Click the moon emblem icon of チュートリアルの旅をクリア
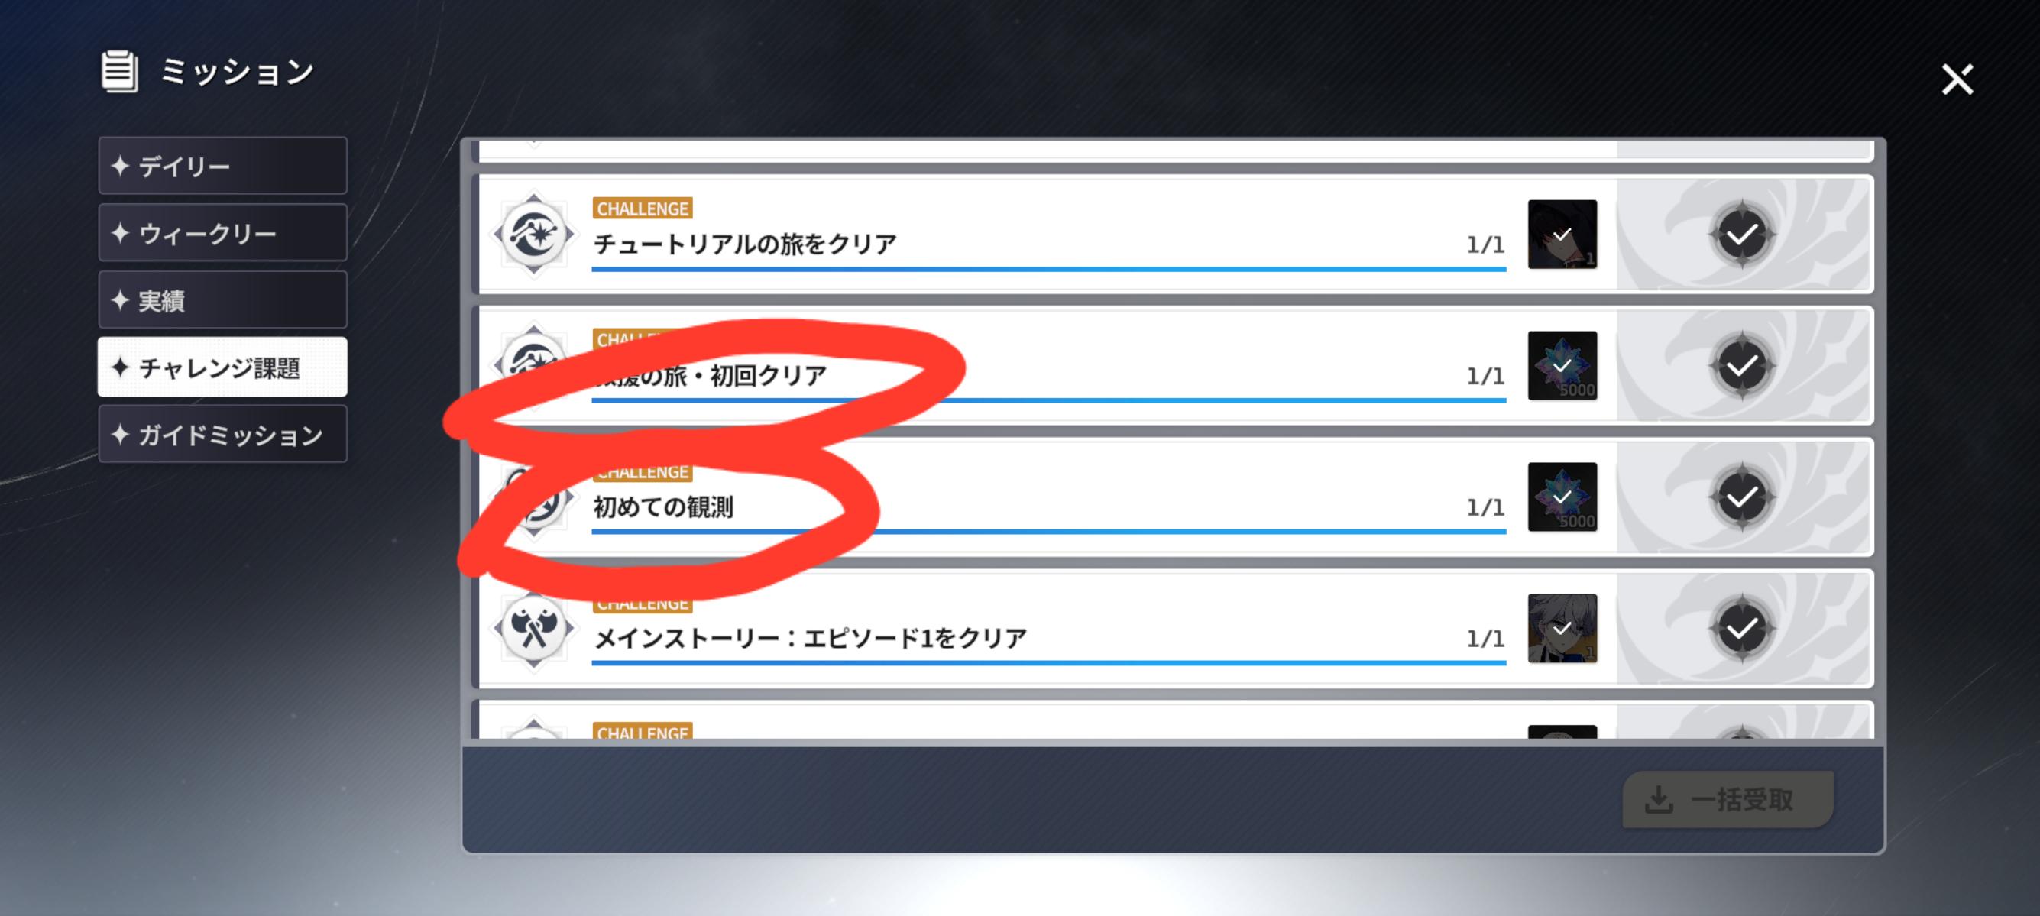2040x916 pixels. tap(534, 235)
